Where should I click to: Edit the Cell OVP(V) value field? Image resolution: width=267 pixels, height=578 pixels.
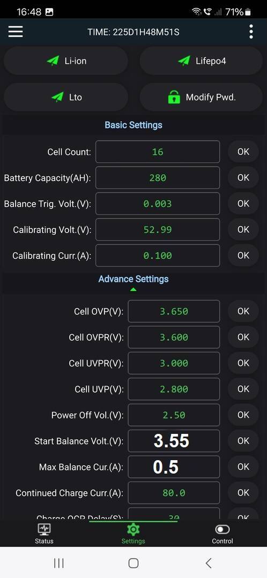[x=174, y=311]
